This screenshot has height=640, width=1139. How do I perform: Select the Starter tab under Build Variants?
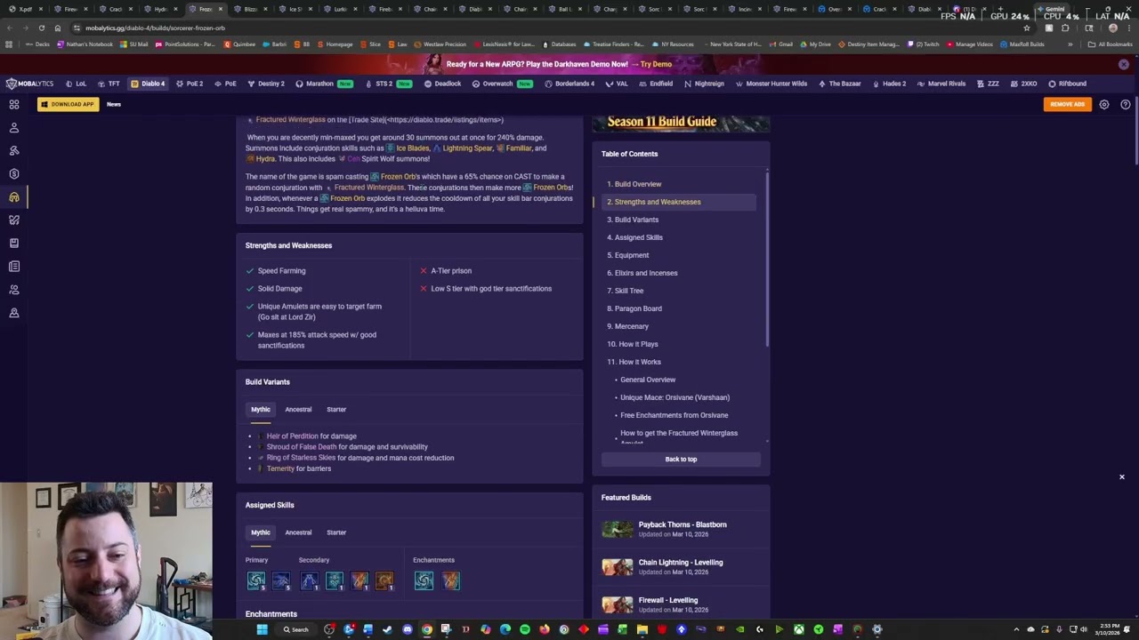(336, 410)
